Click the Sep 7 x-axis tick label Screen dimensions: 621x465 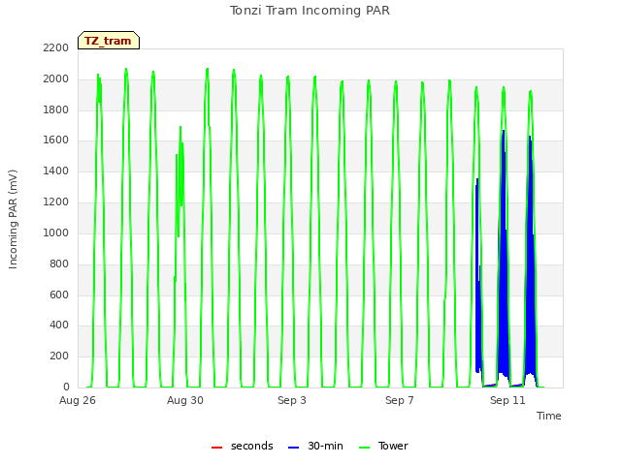[399, 400]
